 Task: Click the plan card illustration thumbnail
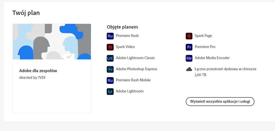tap(52, 42)
